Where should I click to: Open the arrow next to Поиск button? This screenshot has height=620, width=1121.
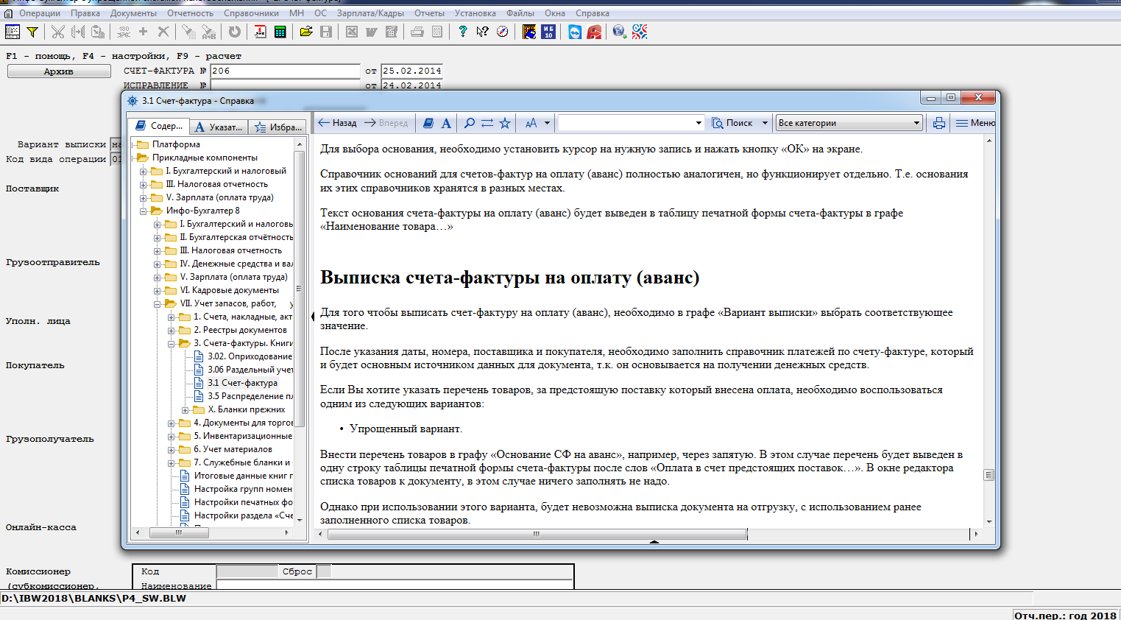pos(765,123)
